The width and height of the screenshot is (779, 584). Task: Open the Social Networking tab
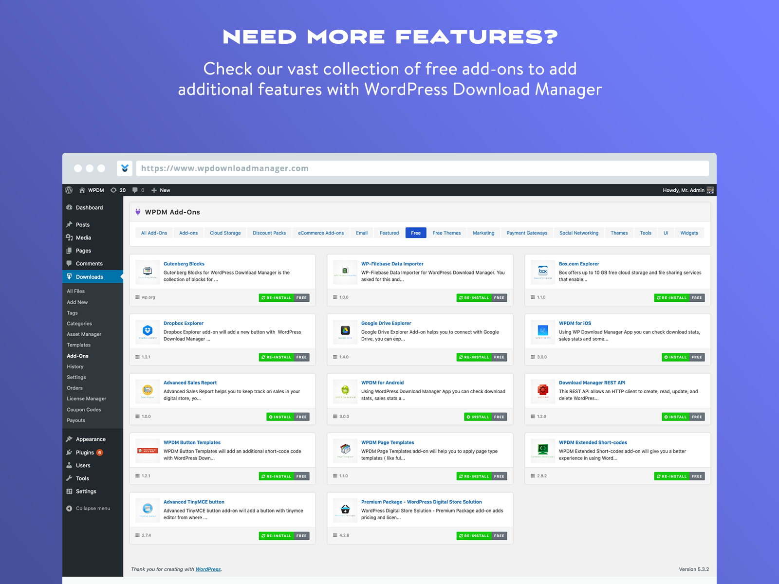coord(579,233)
